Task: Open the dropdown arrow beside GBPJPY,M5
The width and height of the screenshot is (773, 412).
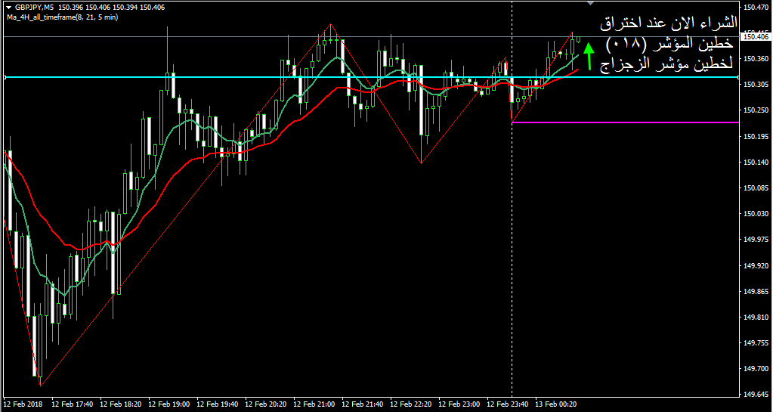Action: pos(8,7)
